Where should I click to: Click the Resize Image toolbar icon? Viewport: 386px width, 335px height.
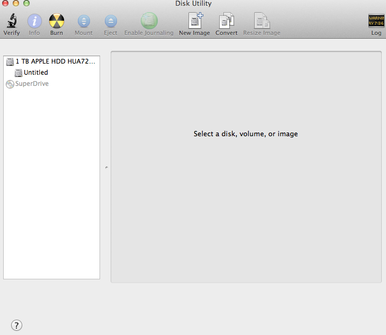pos(262,21)
